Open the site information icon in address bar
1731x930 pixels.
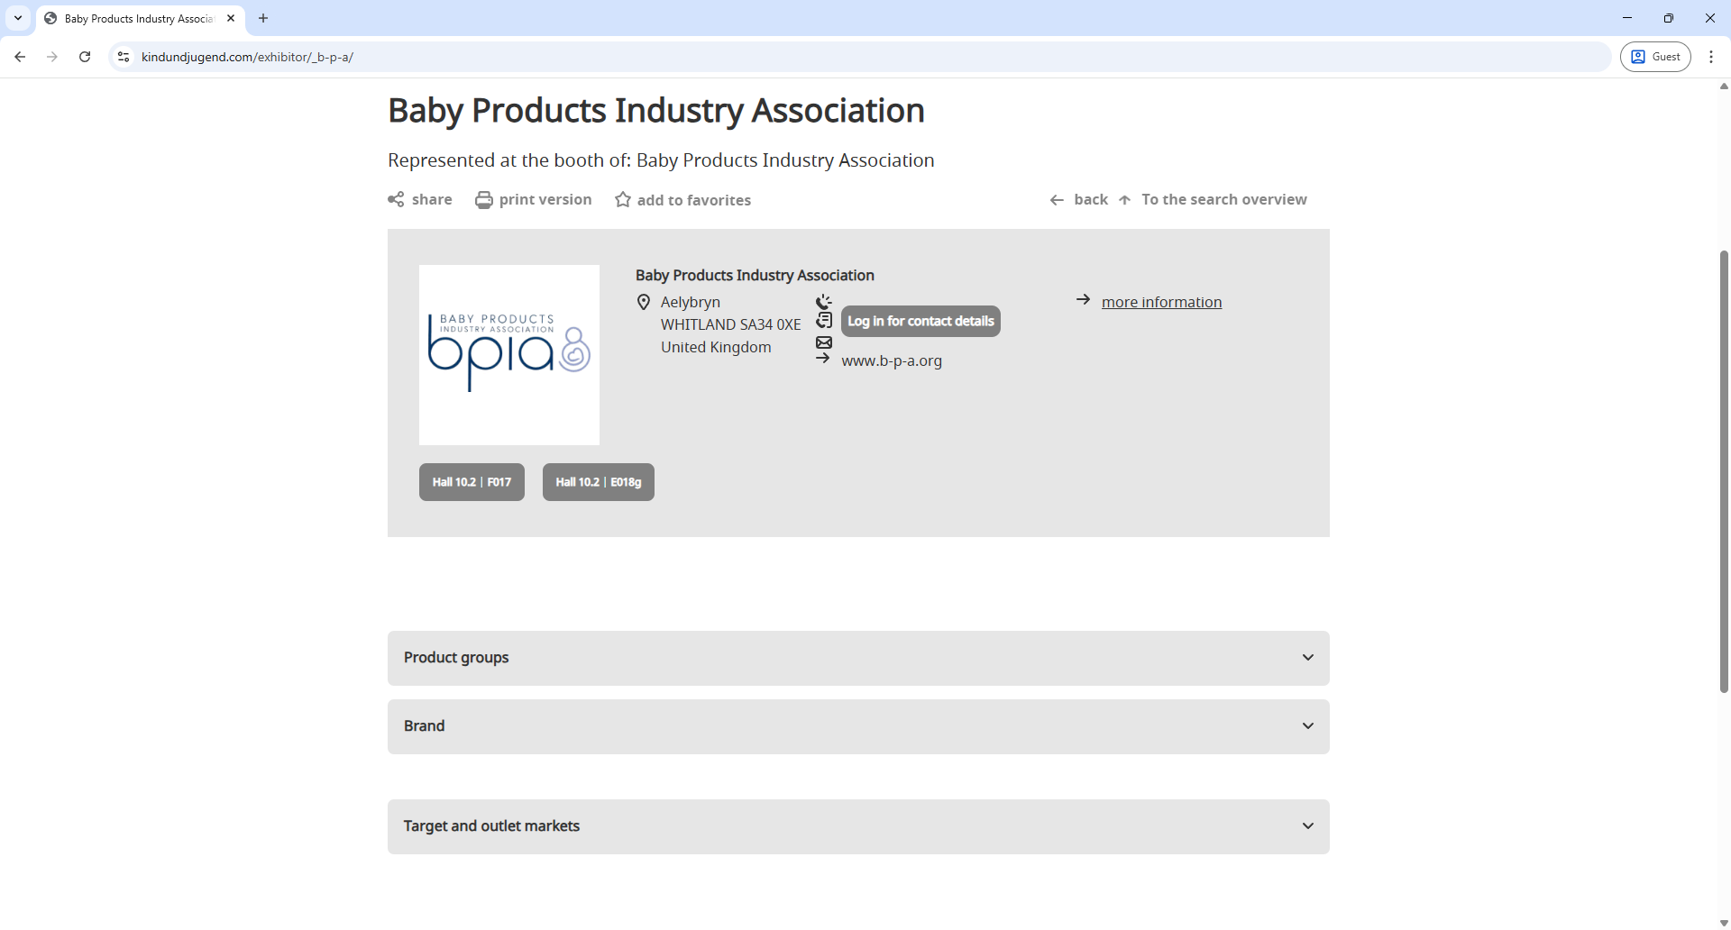[x=124, y=57]
